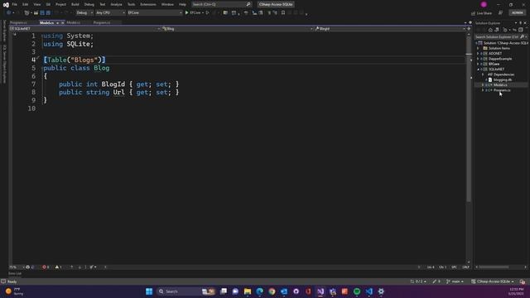Image resolution: width=530 pixels, height=298 pixels.
Task: Switch to the inactive Model.cs tab
Action: (74, 22)
